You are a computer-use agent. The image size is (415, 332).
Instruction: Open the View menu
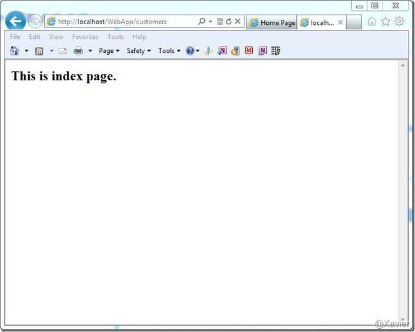coord(56,37)
